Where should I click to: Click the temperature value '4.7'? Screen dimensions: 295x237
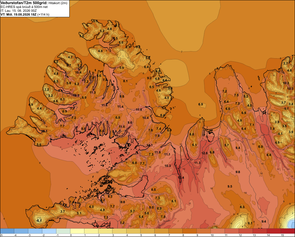[x=70, y=57]
